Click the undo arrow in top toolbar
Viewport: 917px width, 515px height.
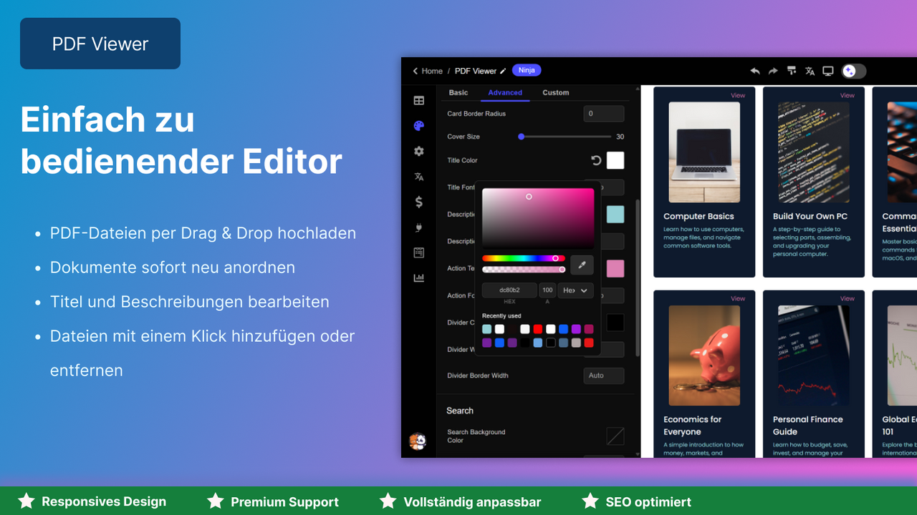pyautogui.click(x=755, y=71)
